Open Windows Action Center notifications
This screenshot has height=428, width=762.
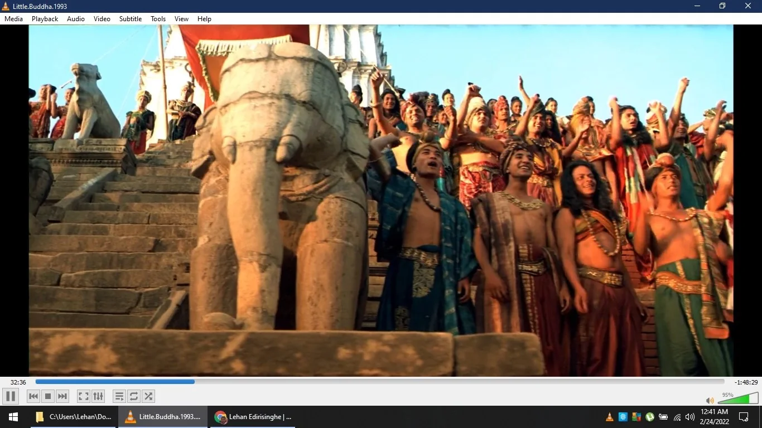(x=744, y=417)
